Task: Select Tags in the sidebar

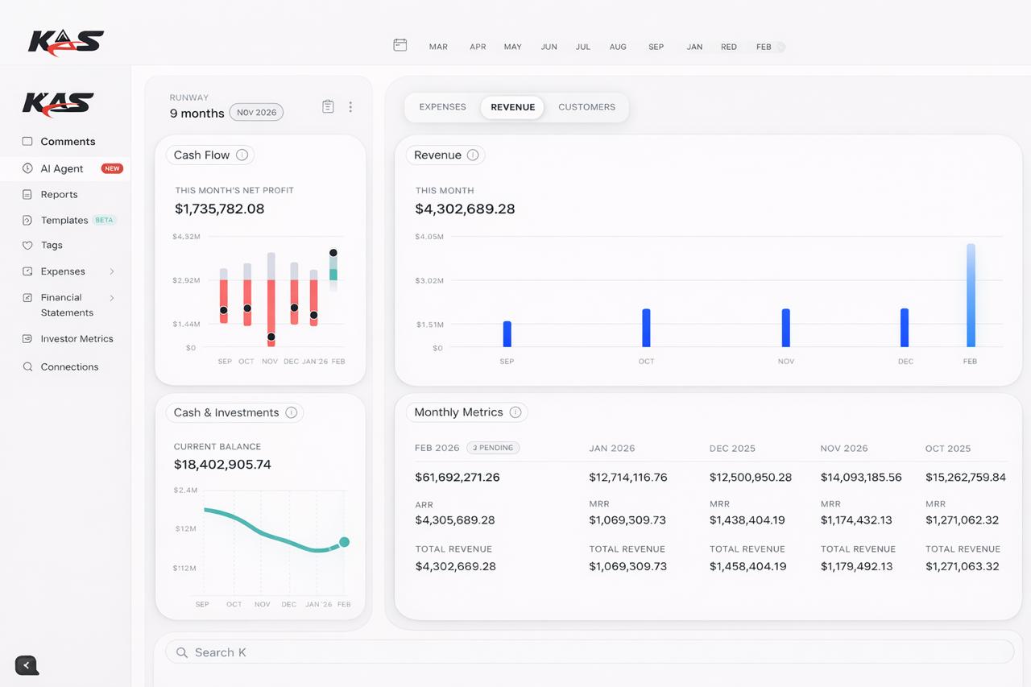Action: click(x=50, y=245)
